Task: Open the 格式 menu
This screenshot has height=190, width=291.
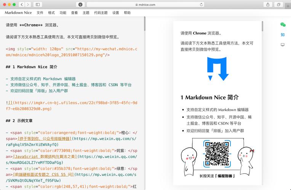Action: (51, 13)
